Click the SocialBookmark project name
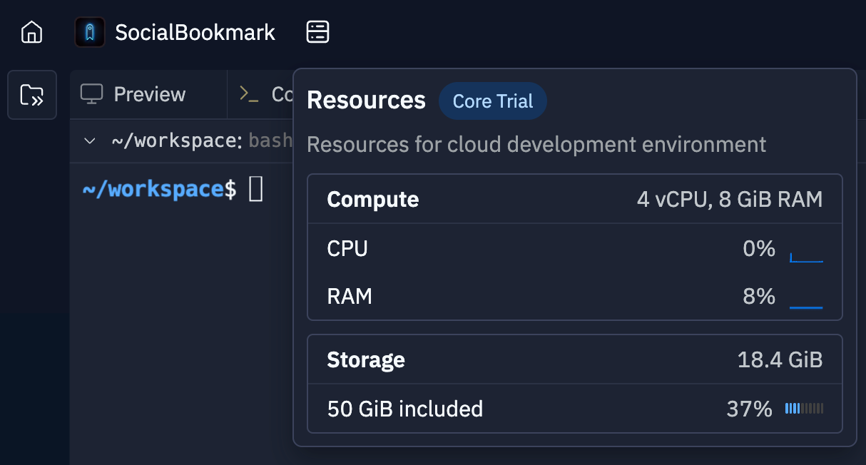The width and height of the screenshot is (866, 465). [x=195, y=32]
